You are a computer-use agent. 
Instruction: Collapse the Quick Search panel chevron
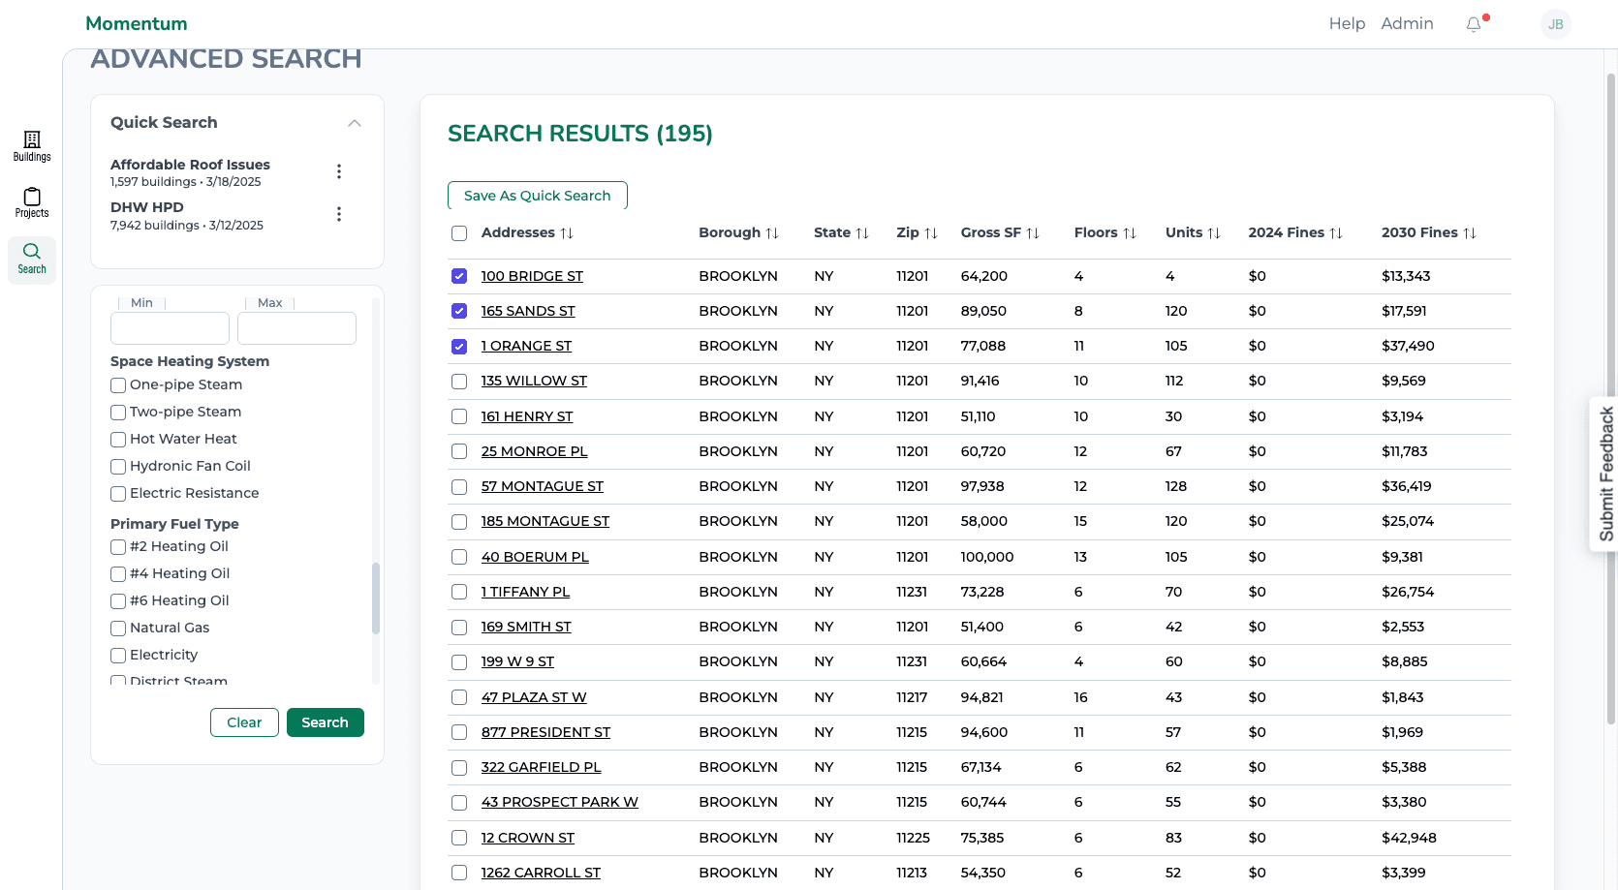click(355, 123)
